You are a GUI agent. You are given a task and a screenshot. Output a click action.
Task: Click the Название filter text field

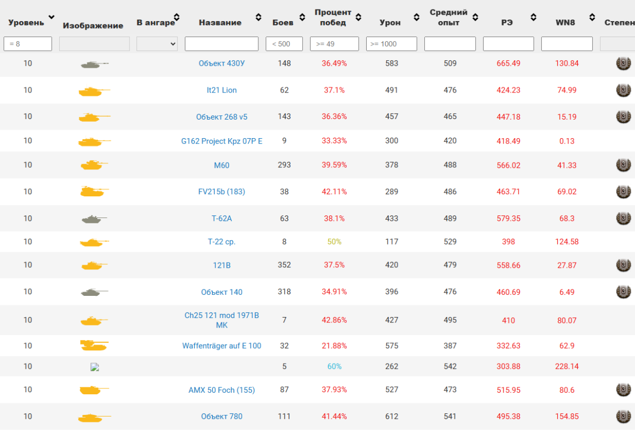click(x=222, y=44)
